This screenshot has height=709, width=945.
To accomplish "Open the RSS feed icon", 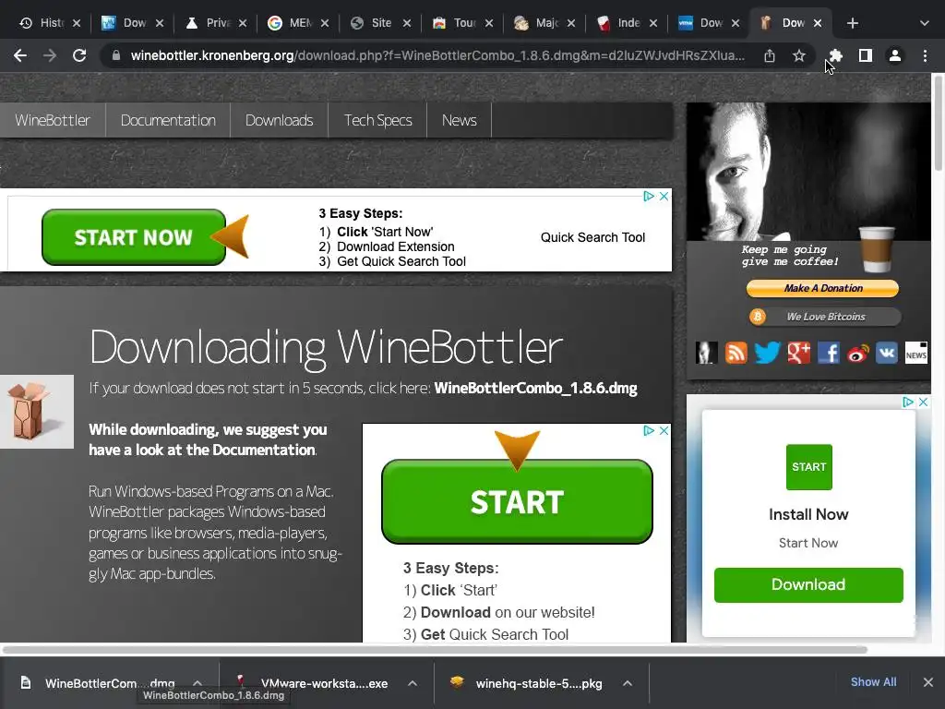I will (x=736, y=353).
